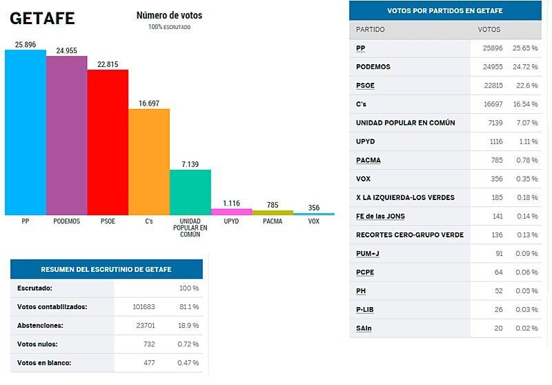Select the VOX row in votes table
The image size is (552, 385).
[445, 179]
